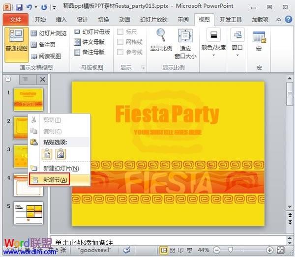Enable the 标尺 checkbox
Image resolution: width=295 pixels, height=257 pixels.
120,32
